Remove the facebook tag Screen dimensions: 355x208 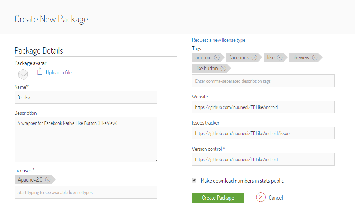pyautogui.click(x=254, y=58)
